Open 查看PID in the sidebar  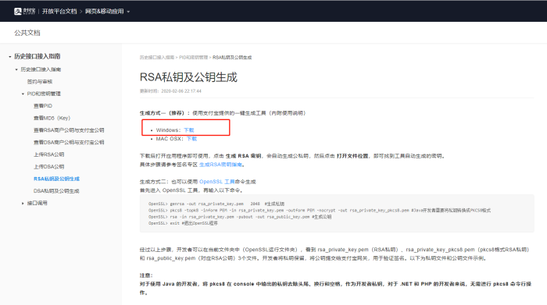(x=43, y=106)
